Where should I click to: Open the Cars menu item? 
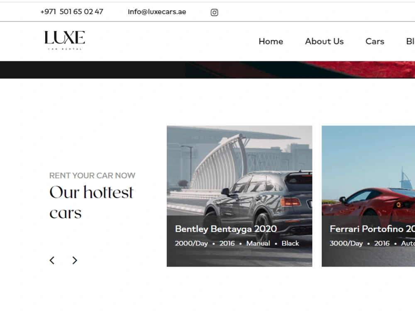click(x=375, y=41)
